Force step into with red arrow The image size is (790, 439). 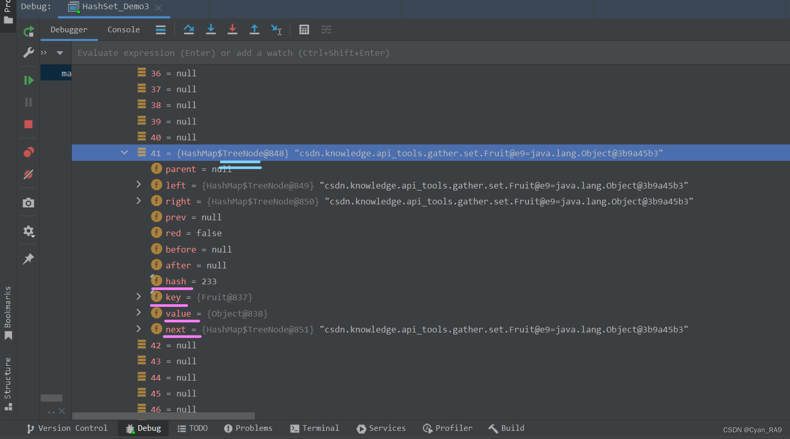coord(232,30)
